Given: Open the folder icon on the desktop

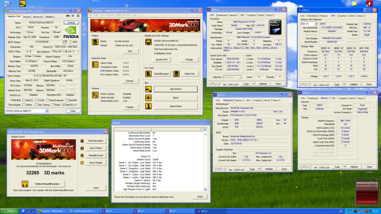Looking at the screenshot, I should [x=354, y=3].
